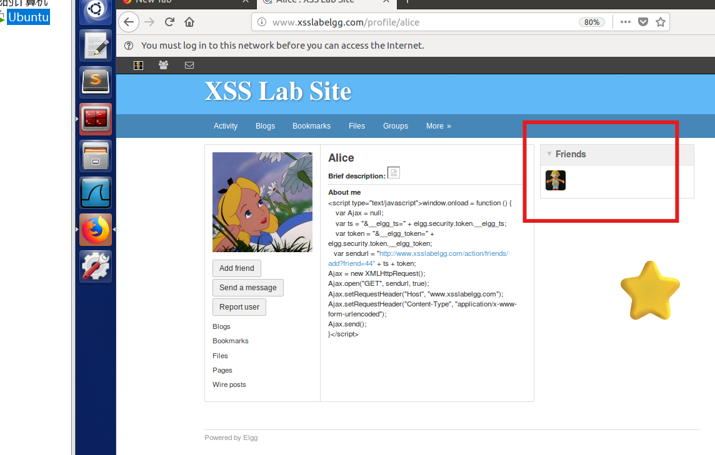Open the Bookmarks menu item

coord(311,126)
